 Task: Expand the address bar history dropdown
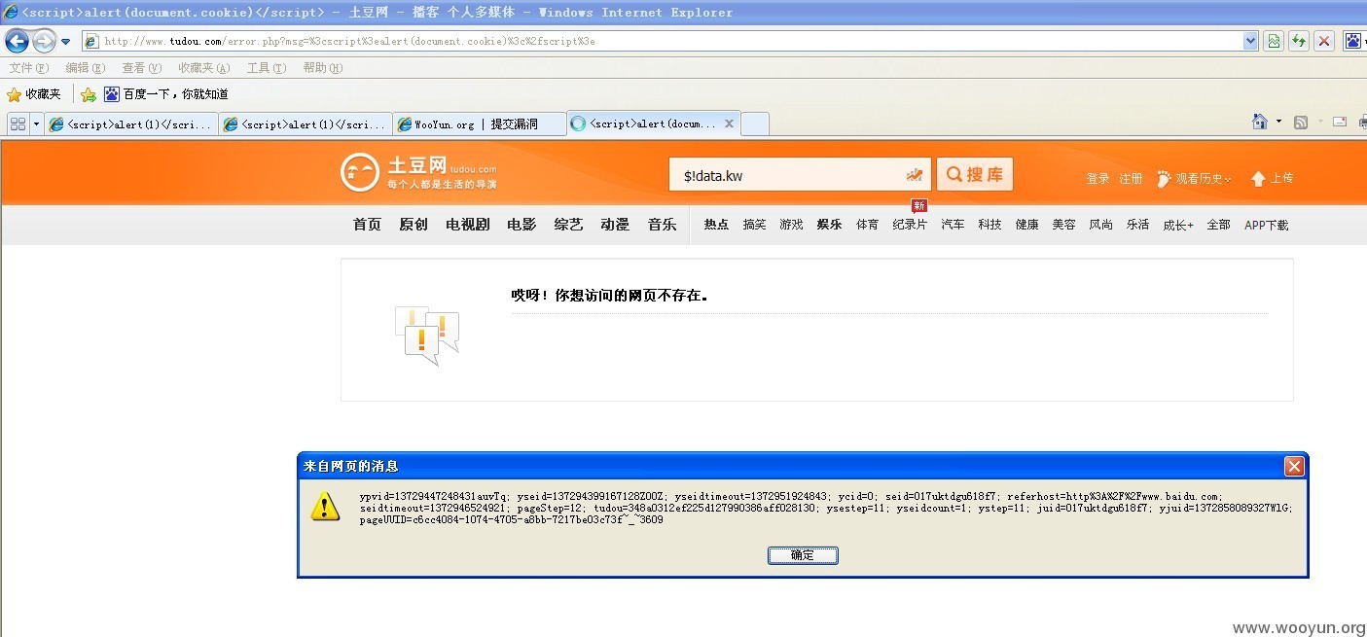pyautogui.click(x=1251, y=41)
